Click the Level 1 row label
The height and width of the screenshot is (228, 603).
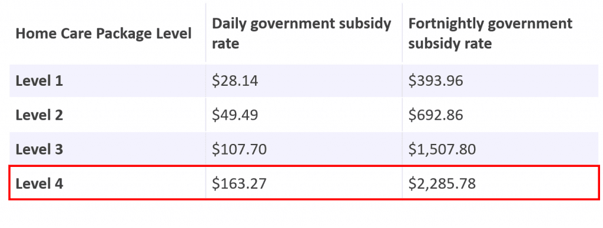pos(39,81)
